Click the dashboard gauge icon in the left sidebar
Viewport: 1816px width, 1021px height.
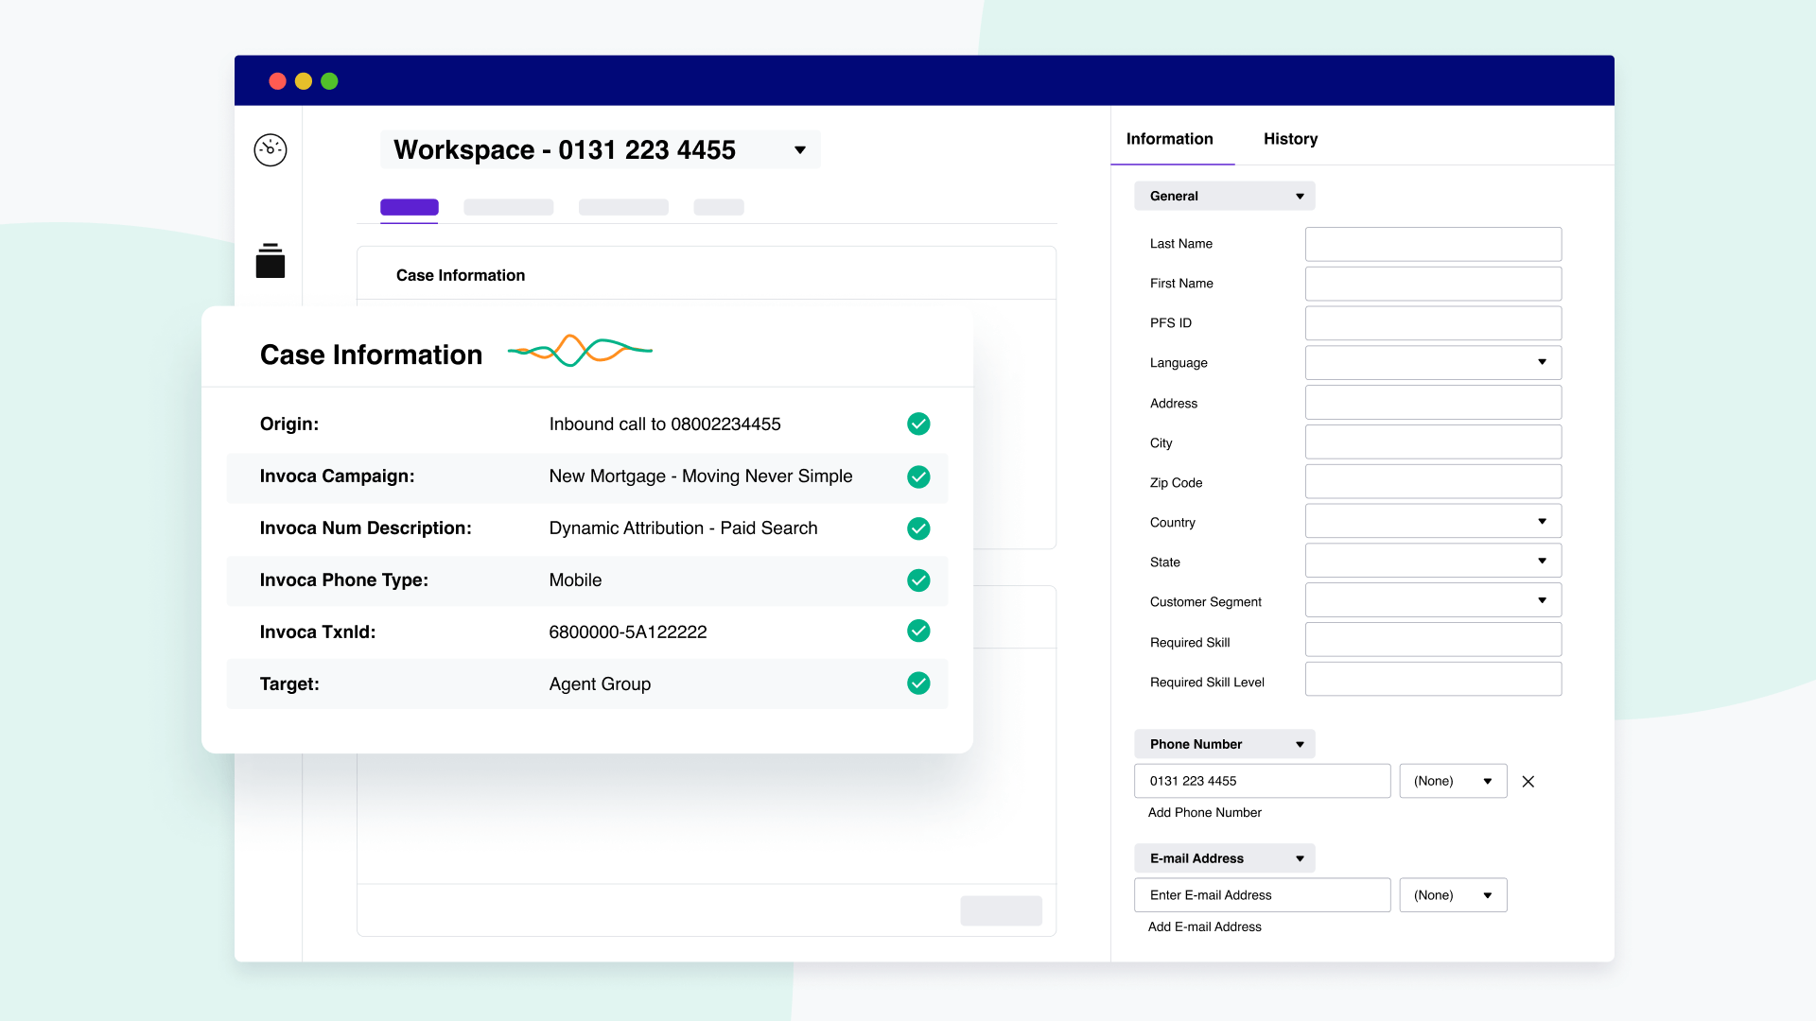tap(270, 149)
